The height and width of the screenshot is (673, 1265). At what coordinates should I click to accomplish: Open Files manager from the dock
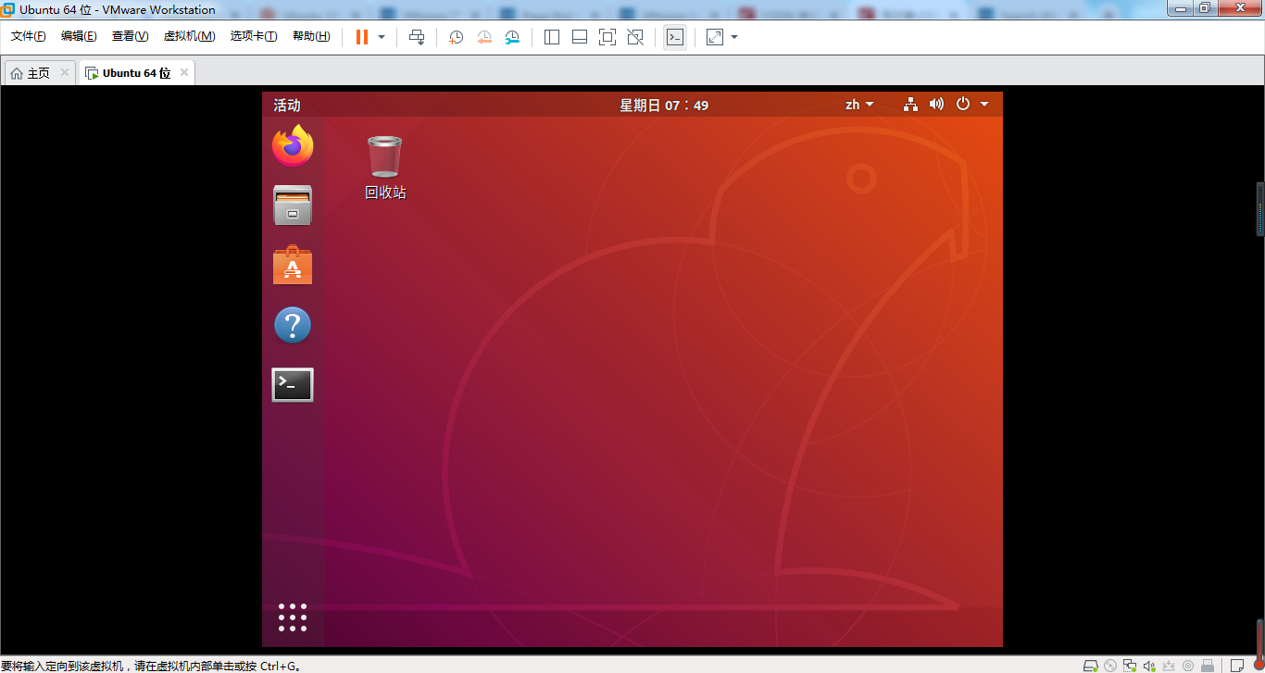[293, 206]
